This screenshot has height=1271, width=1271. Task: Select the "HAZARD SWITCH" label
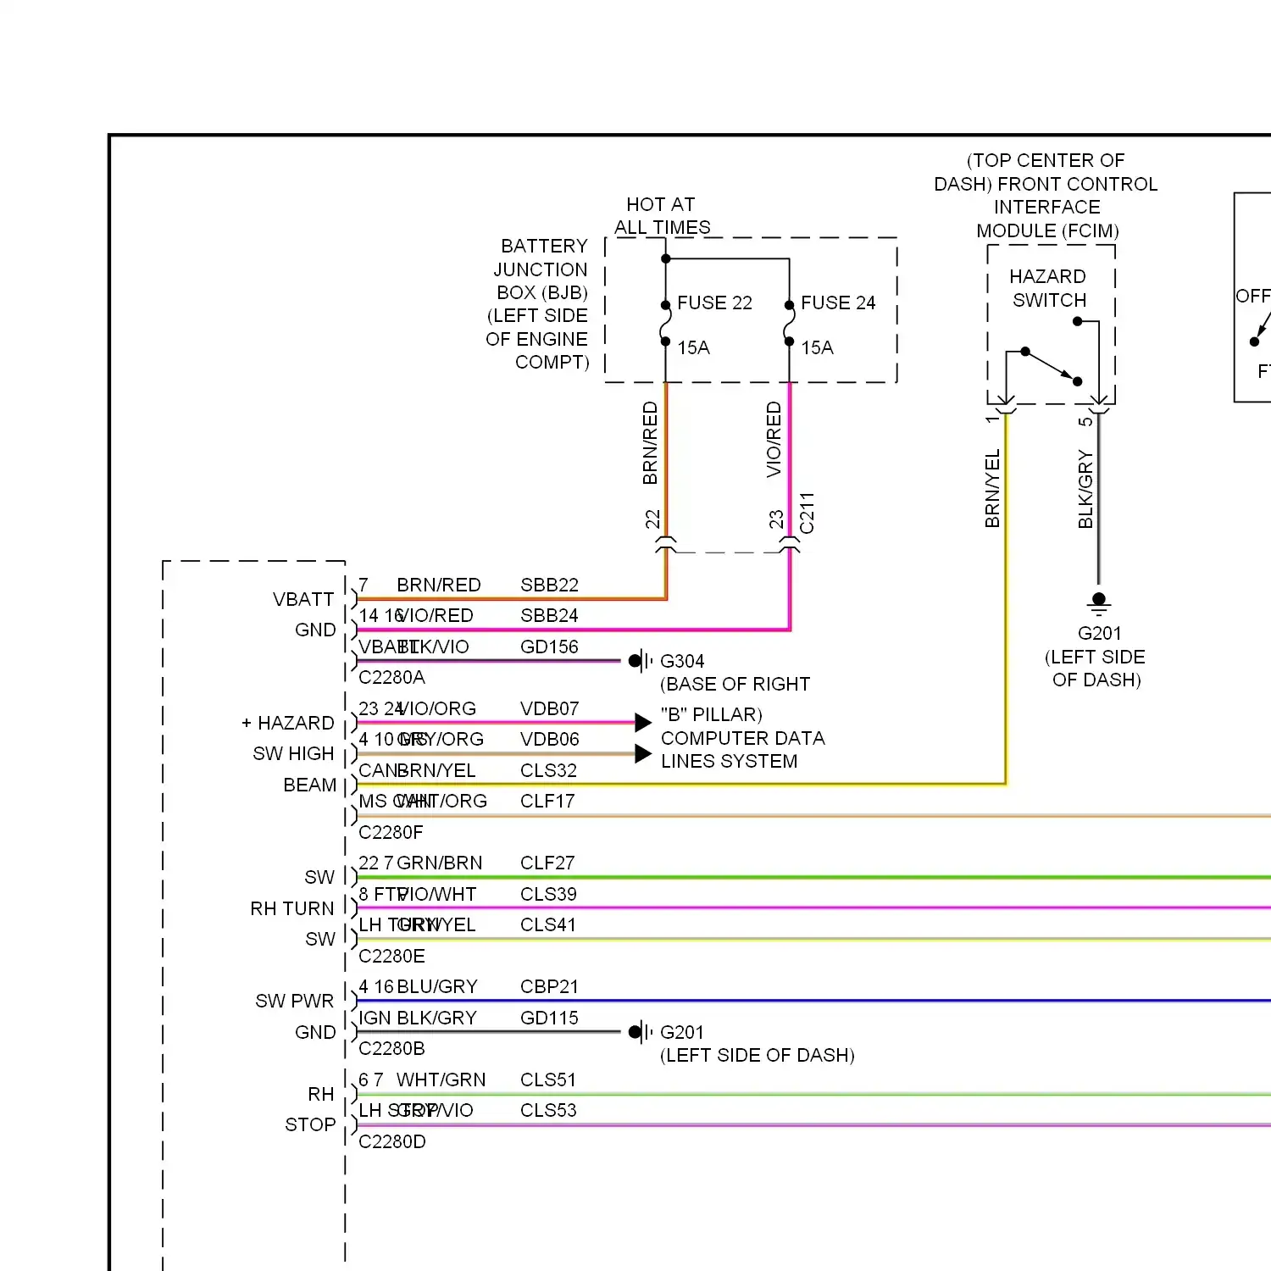pyautogui.click(x=1048, y=288)
